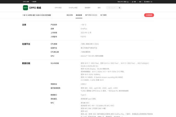Click the NFC label
Viewport: 176px width, 117px height.
(x=52, y=103)
